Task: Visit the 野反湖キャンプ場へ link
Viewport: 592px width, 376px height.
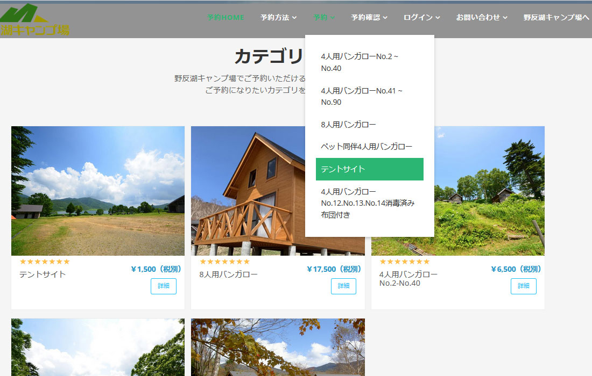Action: 556,18
